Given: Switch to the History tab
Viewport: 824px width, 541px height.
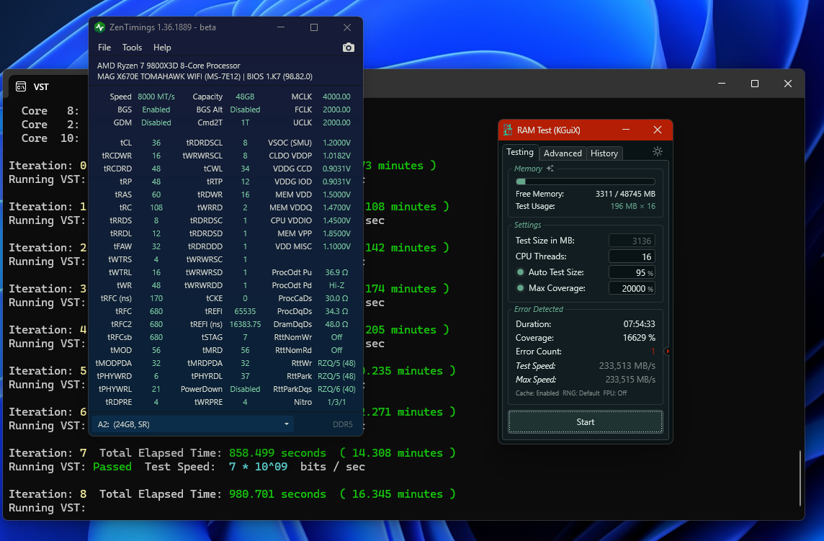Looking at the screenshot, I should (x=604, y=153).
